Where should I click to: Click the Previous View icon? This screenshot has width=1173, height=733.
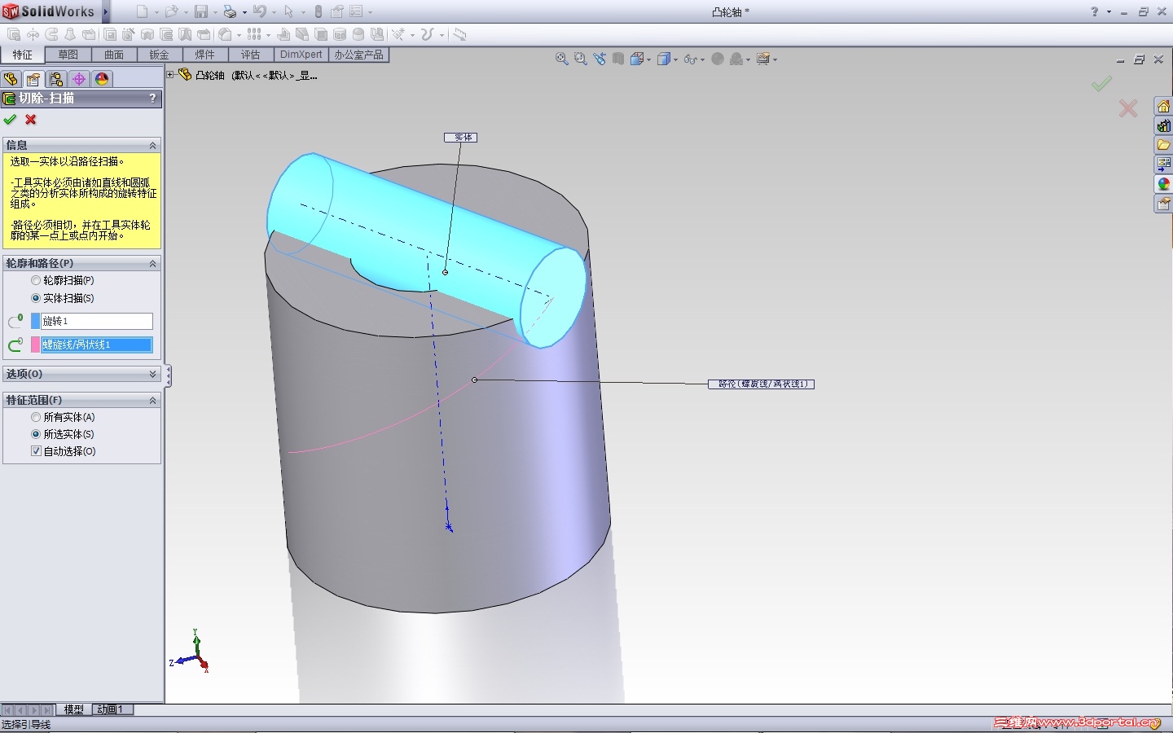(x=600, y=59)
